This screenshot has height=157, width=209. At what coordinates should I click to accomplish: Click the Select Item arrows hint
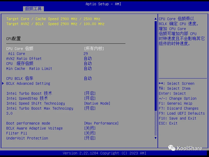[x=175, y=88]
